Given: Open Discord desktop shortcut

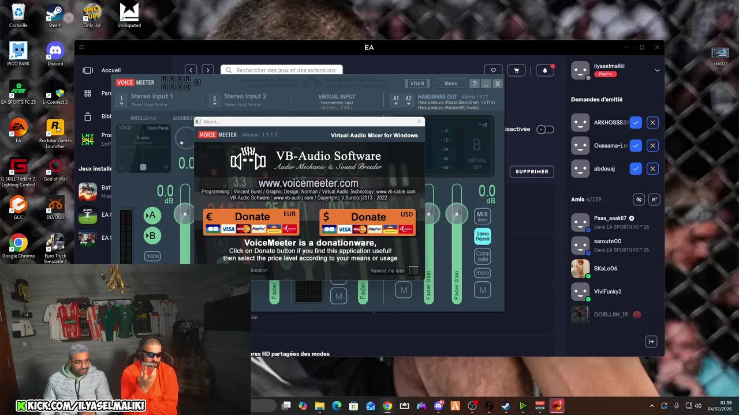Looking at the screenshot, I should click(x=55, y=54).
